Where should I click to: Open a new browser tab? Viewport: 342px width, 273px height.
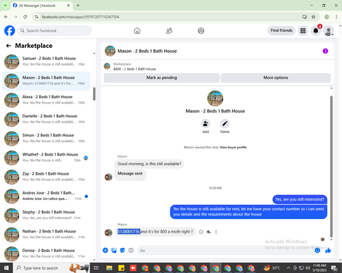click(78, 5)
